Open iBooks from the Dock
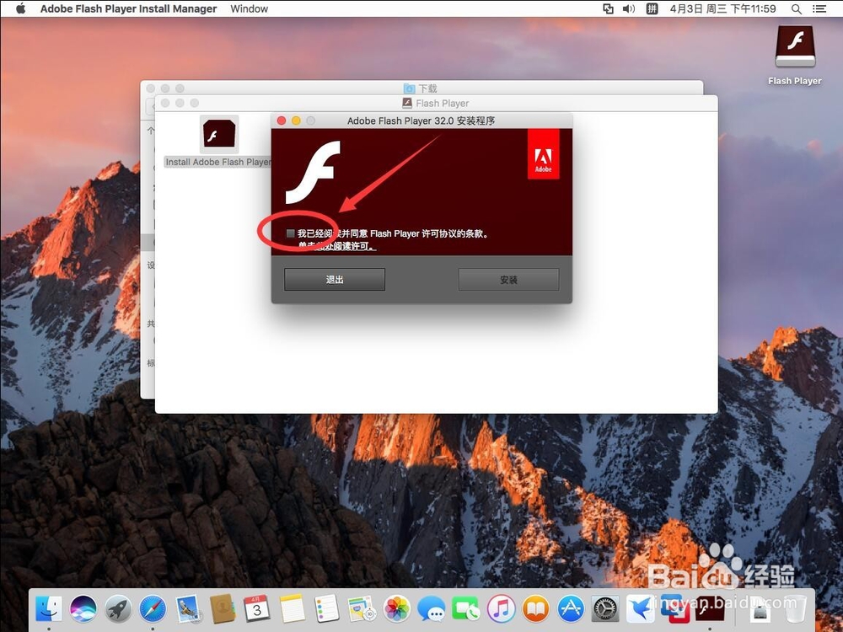The width and height of the screenshot is (843, 632). pos(536,609)
